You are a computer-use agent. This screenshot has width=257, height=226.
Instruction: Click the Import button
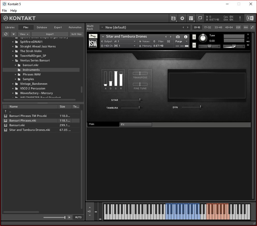point(50,34)
